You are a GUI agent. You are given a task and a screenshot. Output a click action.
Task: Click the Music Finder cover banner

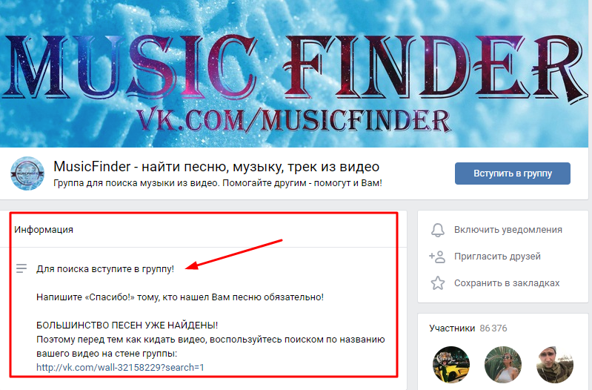tap(294, 73)
